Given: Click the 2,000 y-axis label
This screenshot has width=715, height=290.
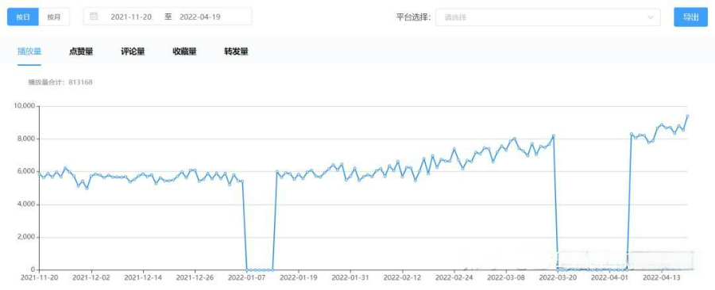Looking at the screenshot, I should (26, 237).
